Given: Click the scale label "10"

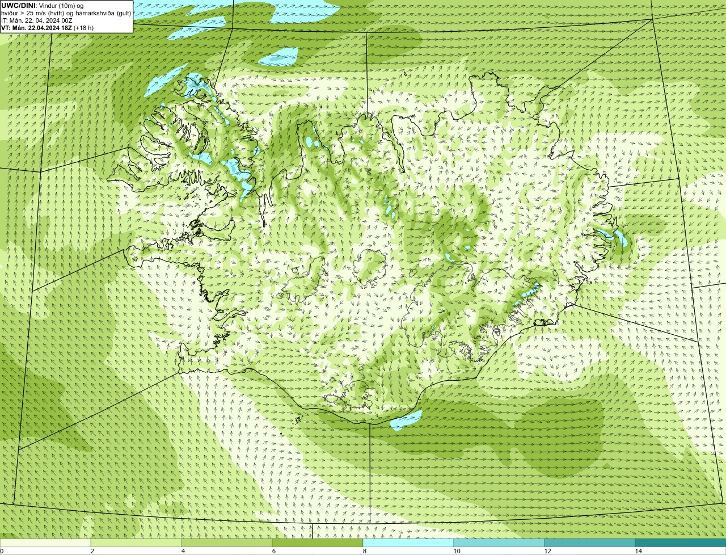Looking at the screenshot, I should tap(457, 551).
